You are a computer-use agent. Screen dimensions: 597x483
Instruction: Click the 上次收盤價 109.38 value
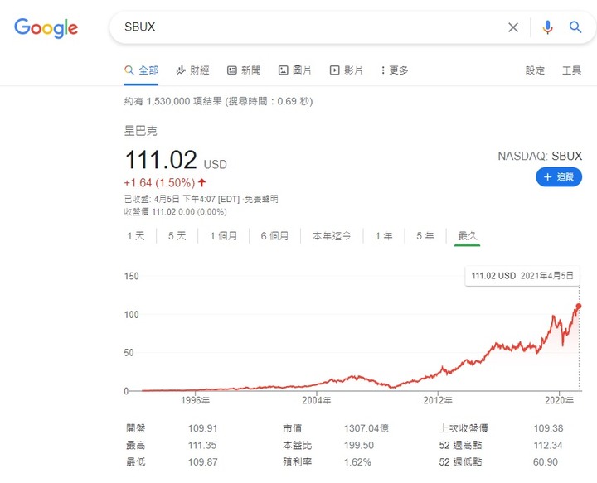548,428
